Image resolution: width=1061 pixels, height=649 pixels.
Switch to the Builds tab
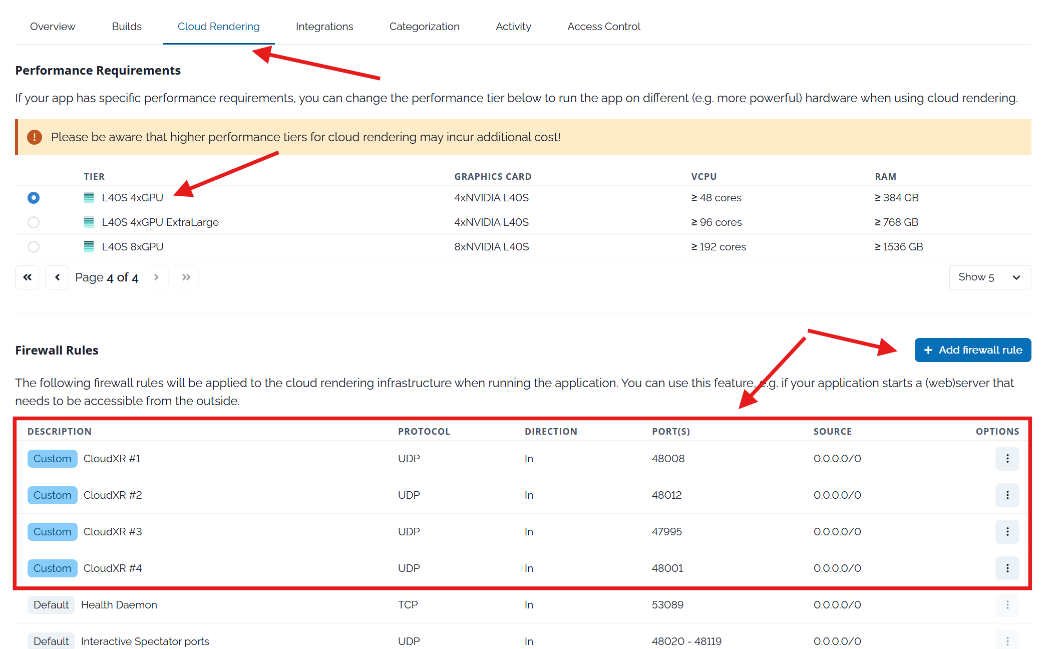pyautogui.click(x=127, y=27)
